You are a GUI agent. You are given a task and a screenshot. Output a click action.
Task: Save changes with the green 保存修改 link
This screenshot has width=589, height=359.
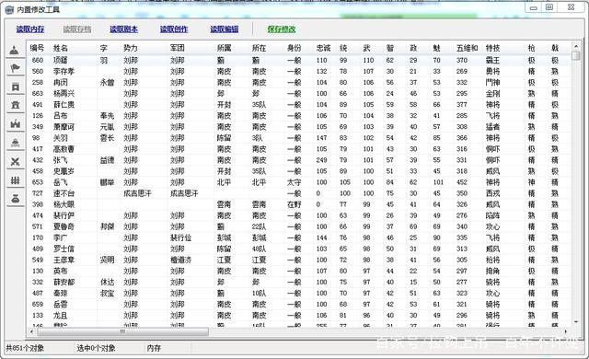282,29
